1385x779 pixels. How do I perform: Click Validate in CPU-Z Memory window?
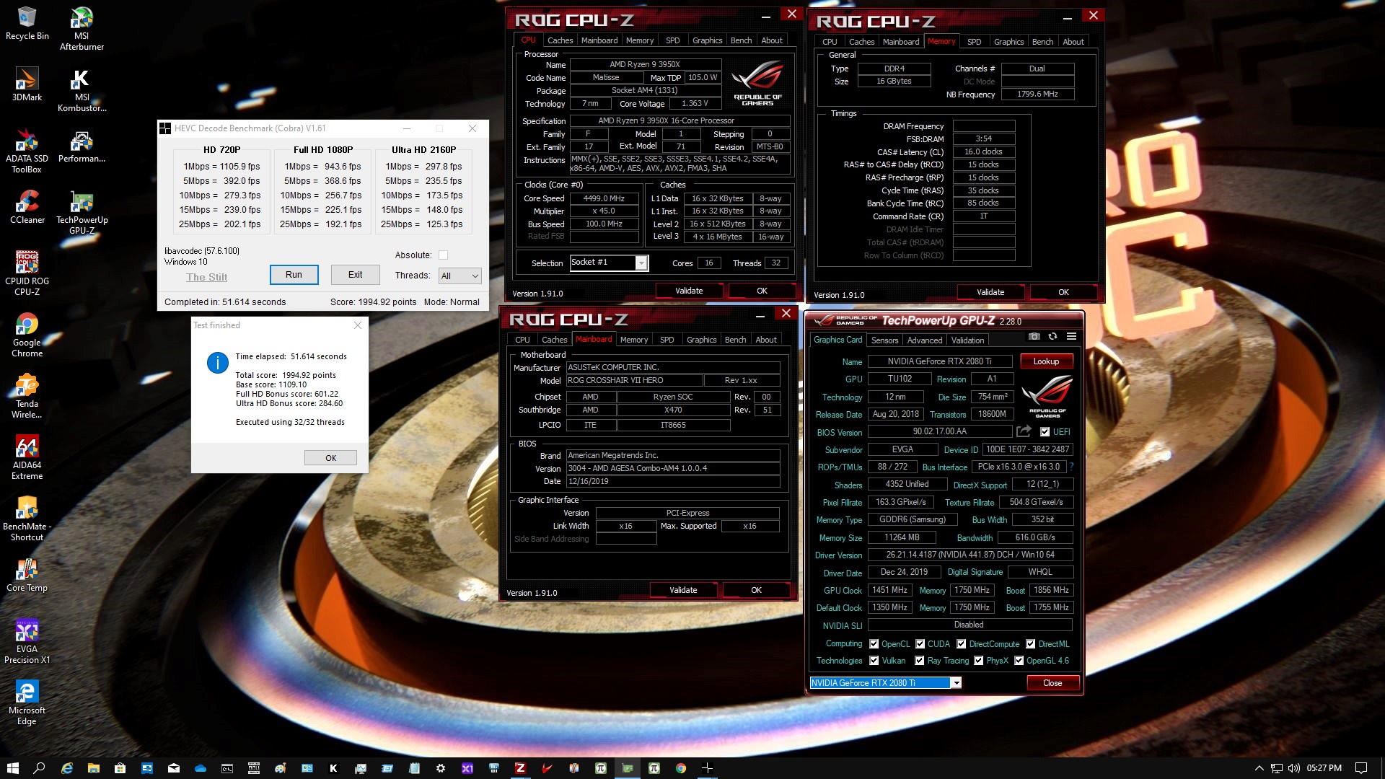[990, 292]
